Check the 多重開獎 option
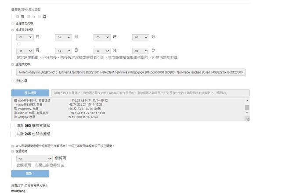This screenshot has width=281, height=195. [13, 151]
